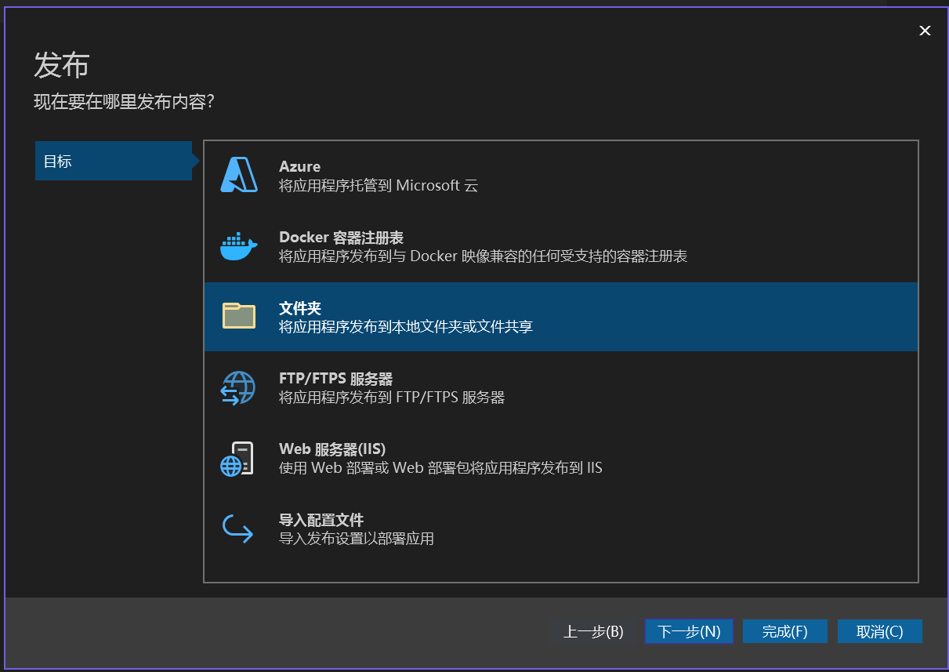
Task: Click the Web server IIS icon
Action: click(x=237, y=459)
